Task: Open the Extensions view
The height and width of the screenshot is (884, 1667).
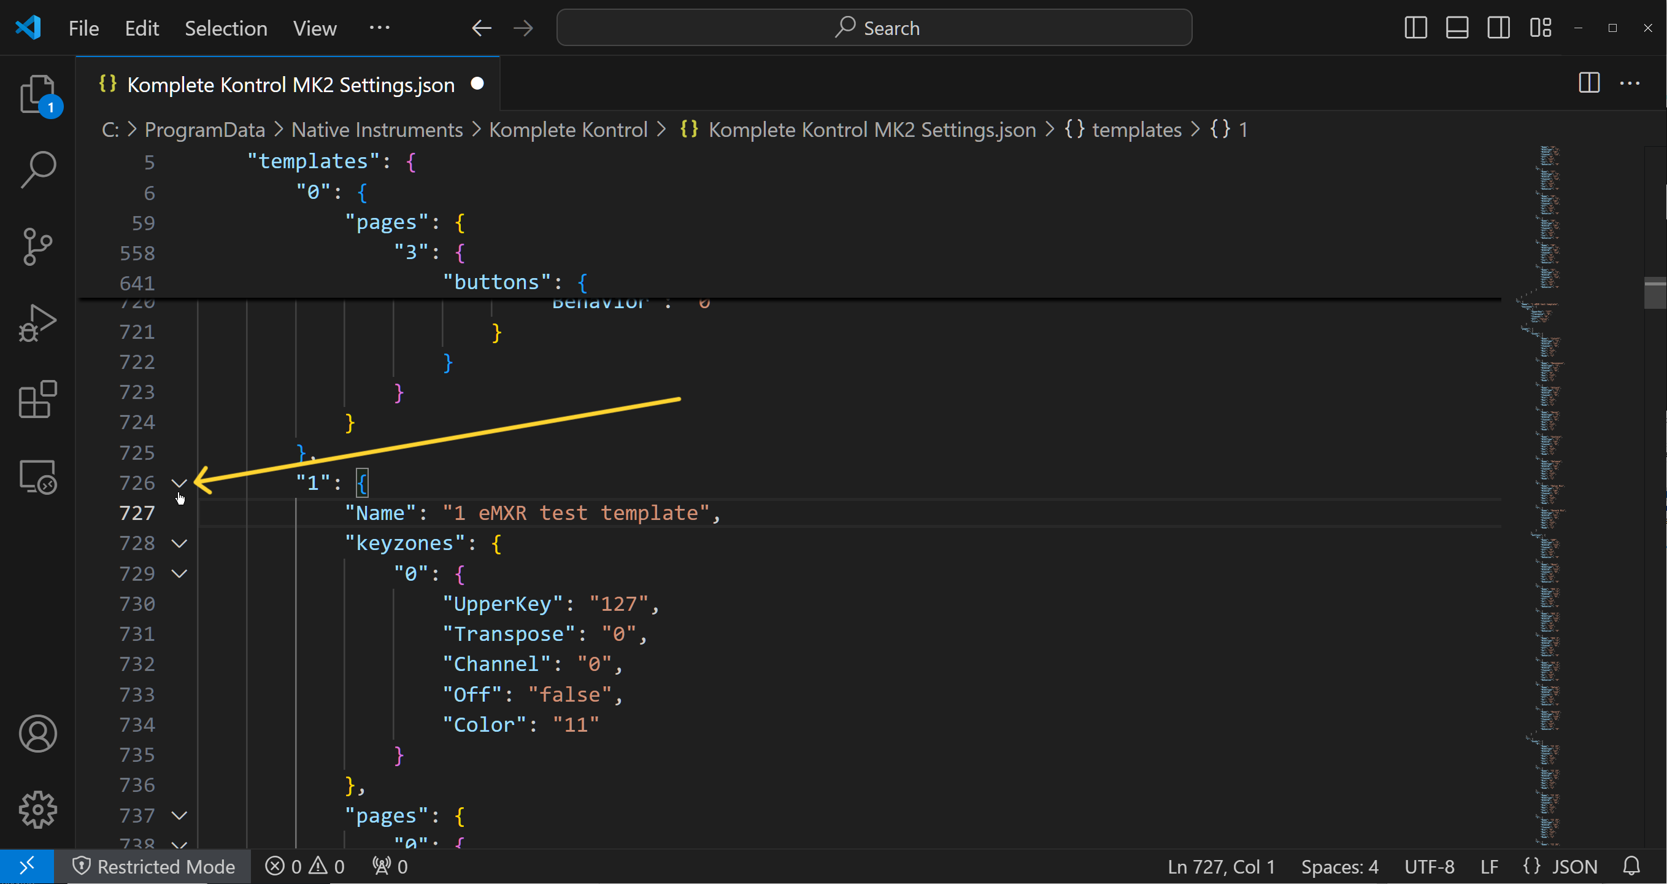Action: (37, 399)
